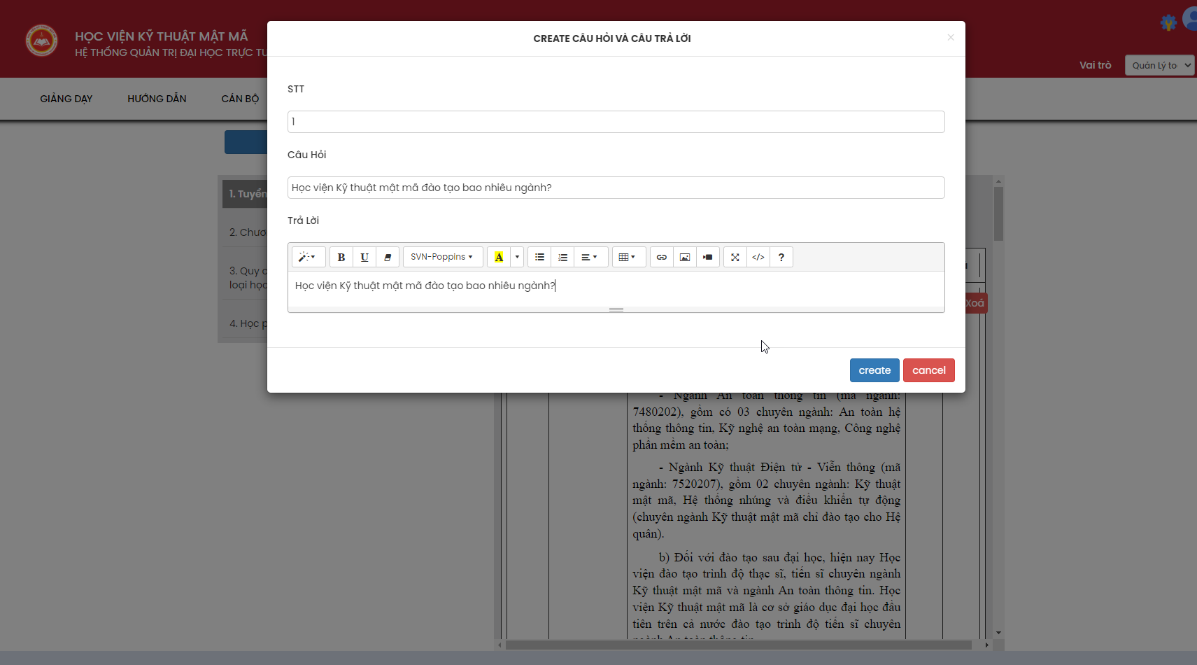This screenshot has height=665, width=1197.
Task: Insert a hyperlink with link icon
Action: pos(662,257)
